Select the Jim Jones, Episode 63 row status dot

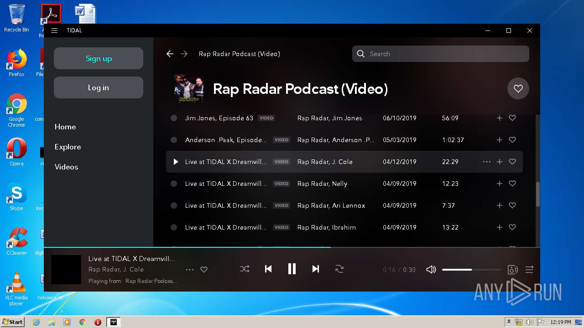point(174,118)
